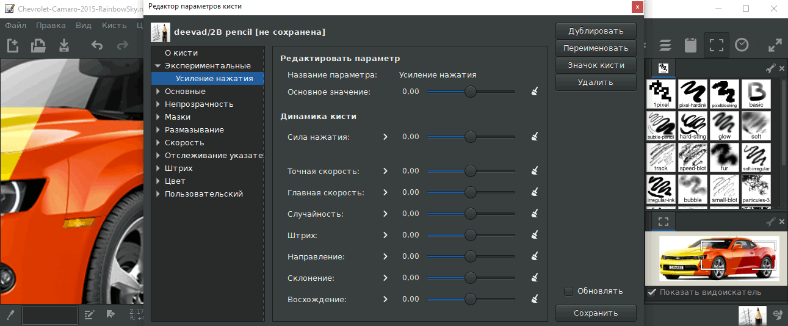This screenshot has height=326, width=788.
Task: Collapse the Экспериментальные tree category
Action: click(x=158, y=66)
